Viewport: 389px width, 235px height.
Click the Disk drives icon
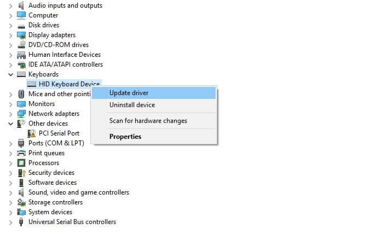(x=21, y=25)
